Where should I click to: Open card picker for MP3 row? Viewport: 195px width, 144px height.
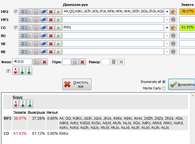[36, 20]
